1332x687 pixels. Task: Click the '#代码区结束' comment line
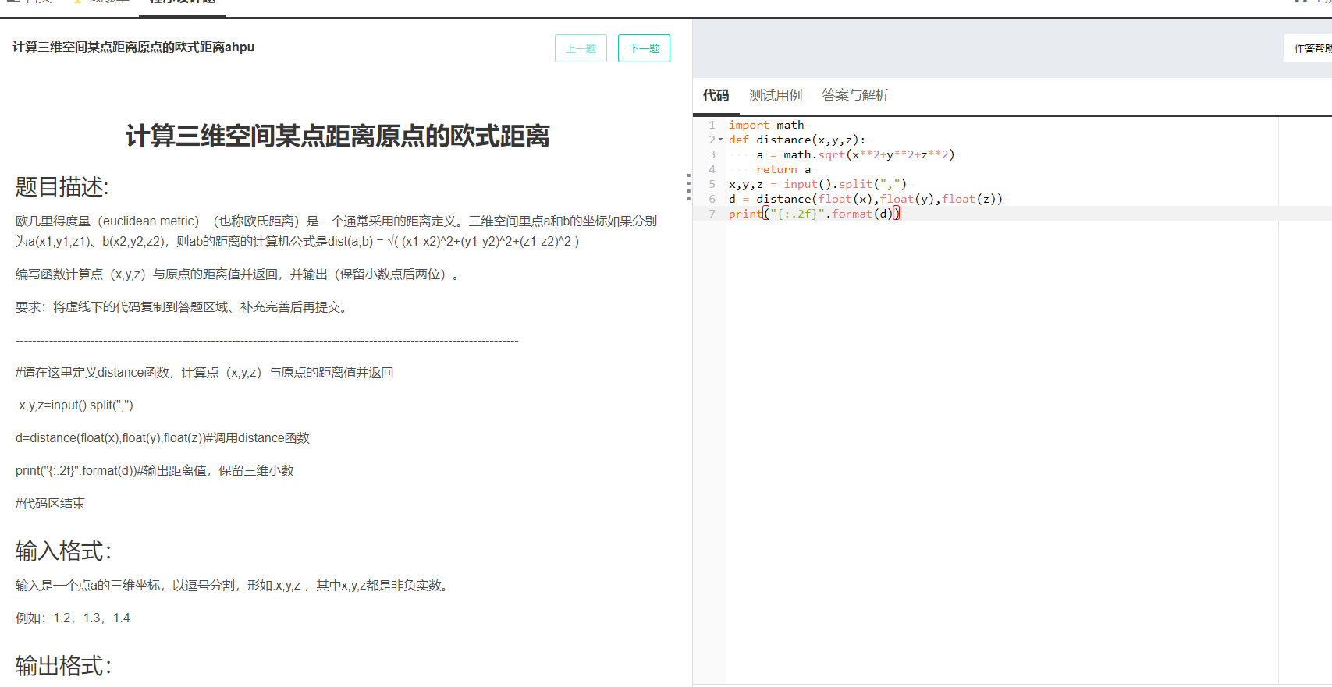point(51,504)
